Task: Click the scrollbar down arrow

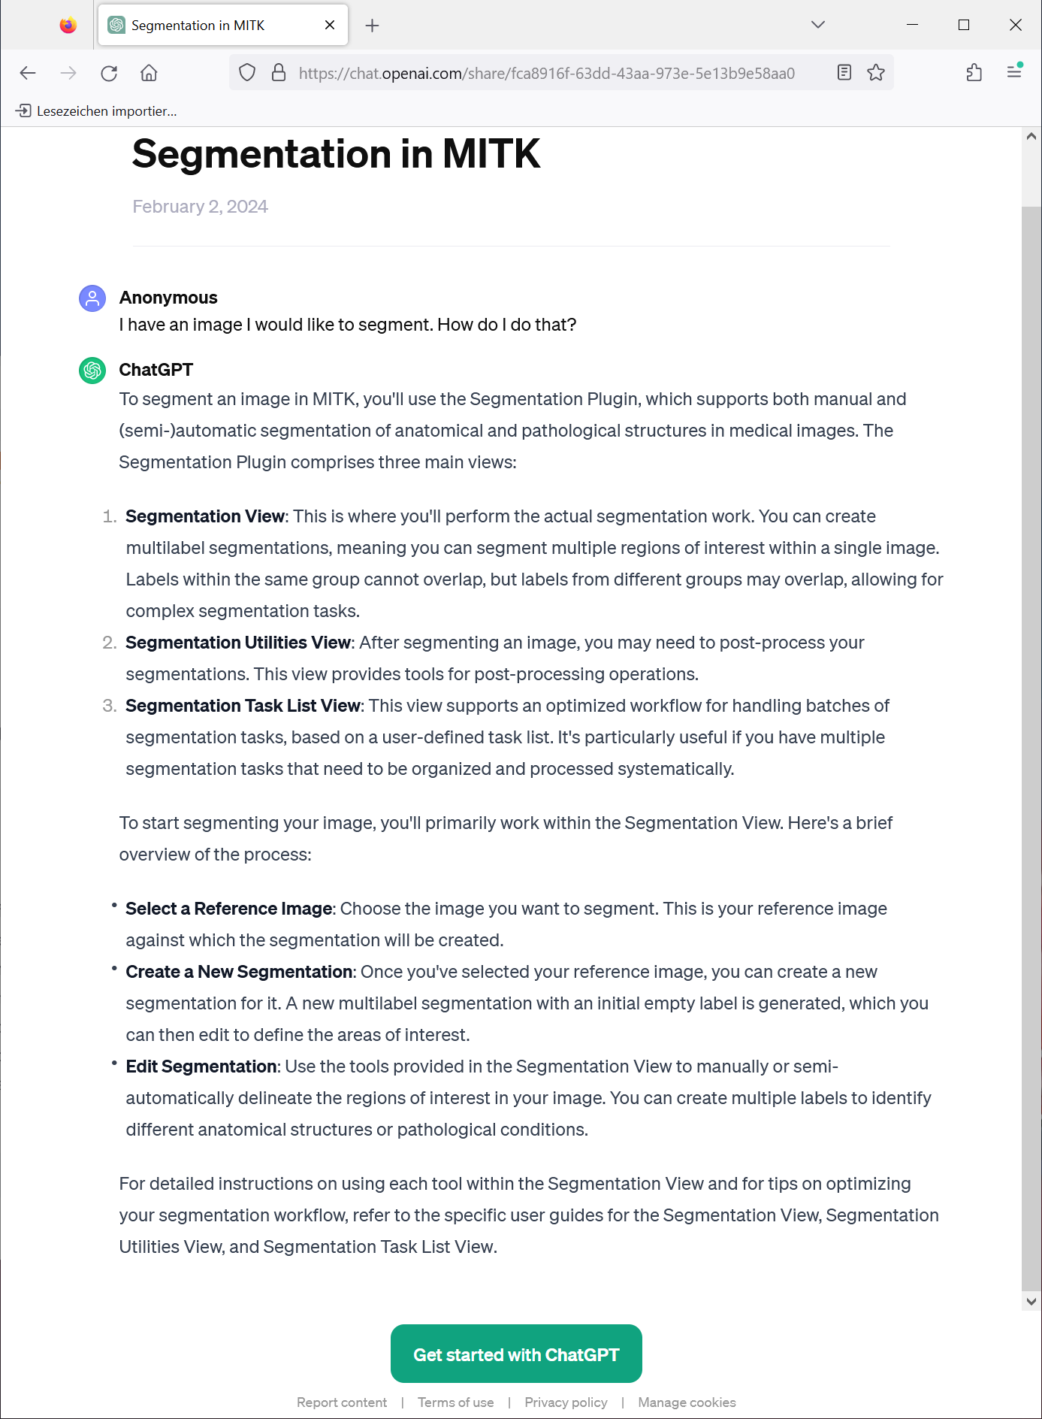Action: [1031, 1301]
